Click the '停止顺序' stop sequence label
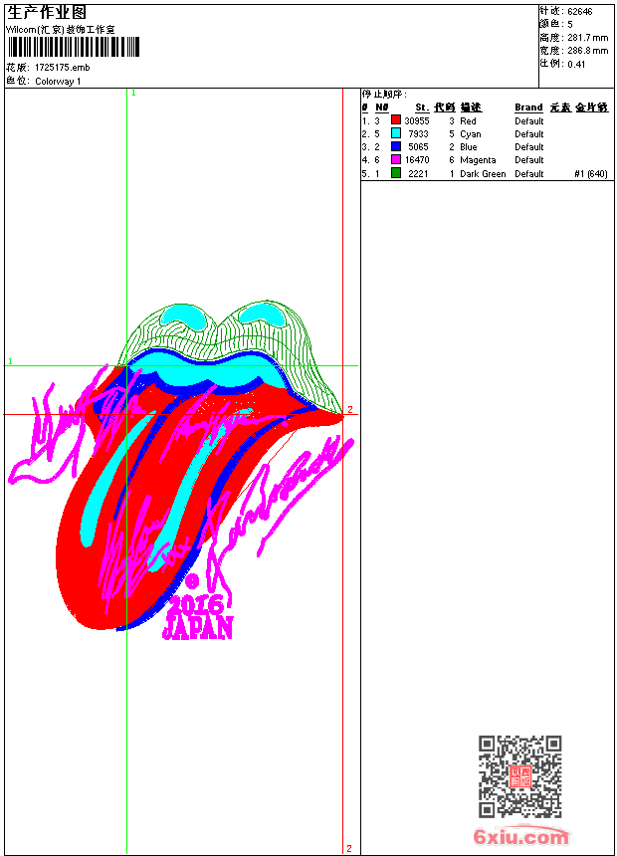The width and height of the screenshot is (617, 856). (384, 95)
